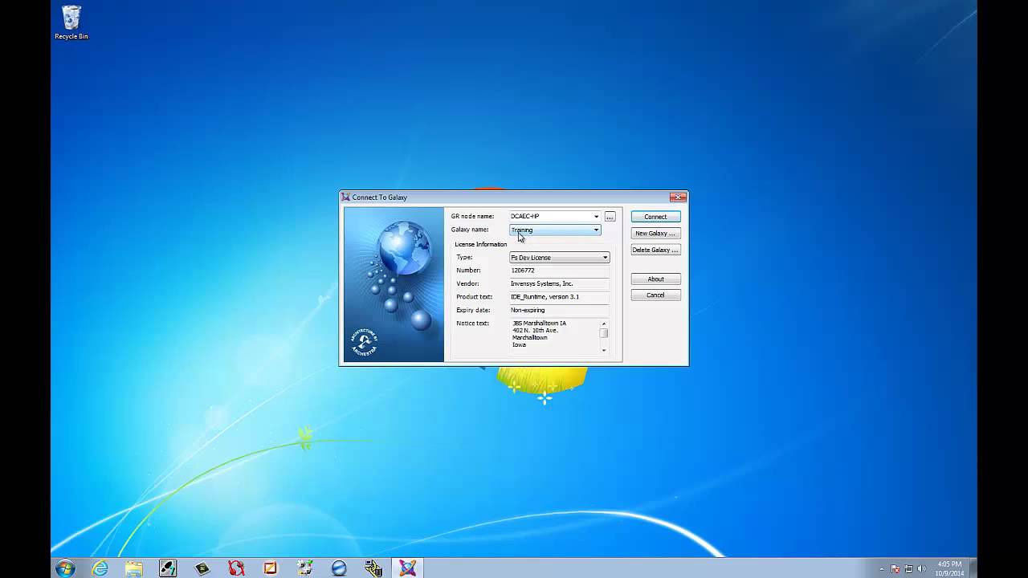Click the active ArchestrA IDE taskbar icon
Screen dimensions: 1028x578
point(407,568)
